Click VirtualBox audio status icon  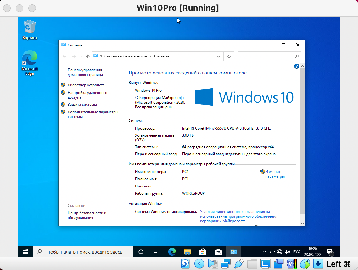(212, 264)
